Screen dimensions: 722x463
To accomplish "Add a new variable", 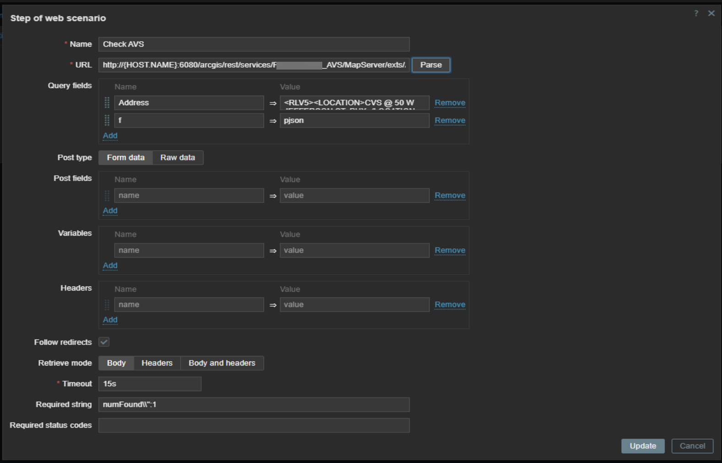I will pyautogui.click(x=110, y=265).
